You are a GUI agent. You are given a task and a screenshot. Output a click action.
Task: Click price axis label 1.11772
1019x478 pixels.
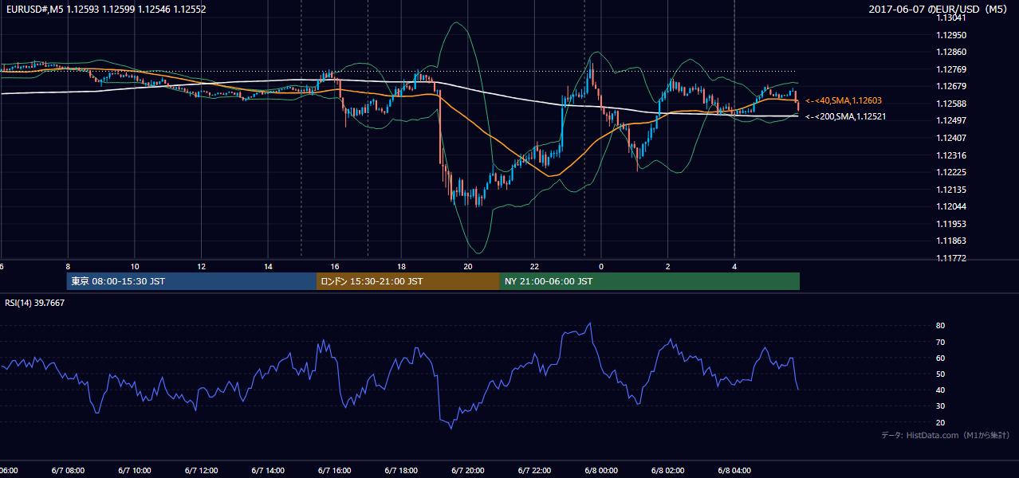(950, 258)
